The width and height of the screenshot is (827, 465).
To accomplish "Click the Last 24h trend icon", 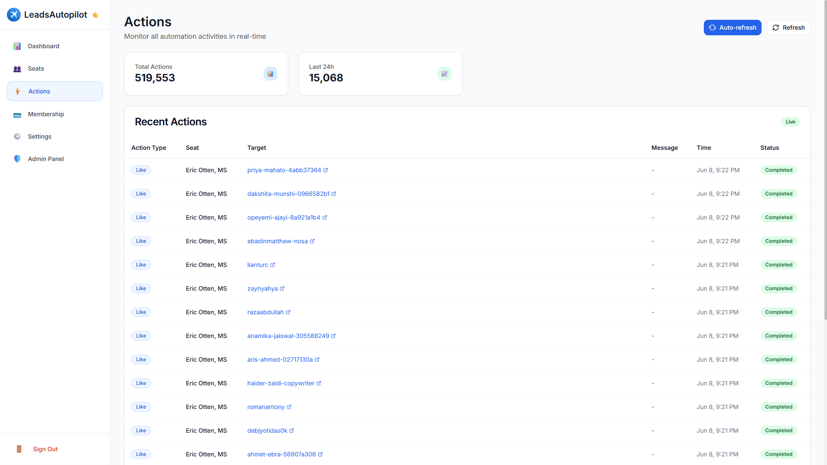I will [445, 74].
